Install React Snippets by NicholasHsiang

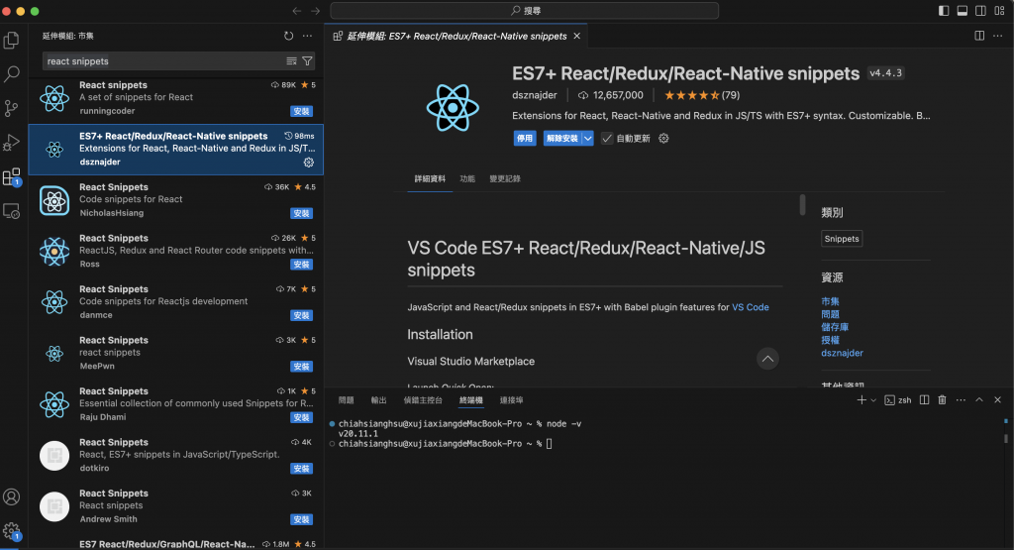tap(301, 213)
